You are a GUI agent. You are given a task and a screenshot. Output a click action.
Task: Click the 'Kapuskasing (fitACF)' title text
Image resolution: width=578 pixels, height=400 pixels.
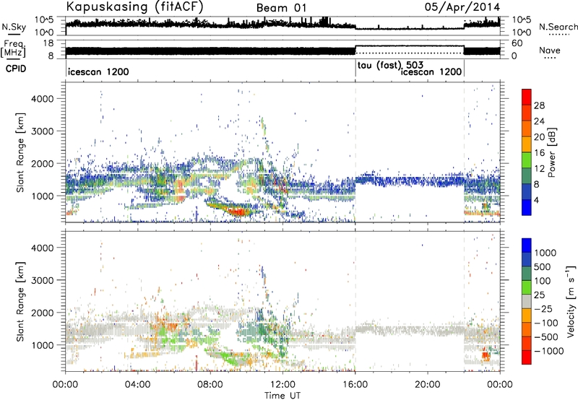(x=134, y=7)
